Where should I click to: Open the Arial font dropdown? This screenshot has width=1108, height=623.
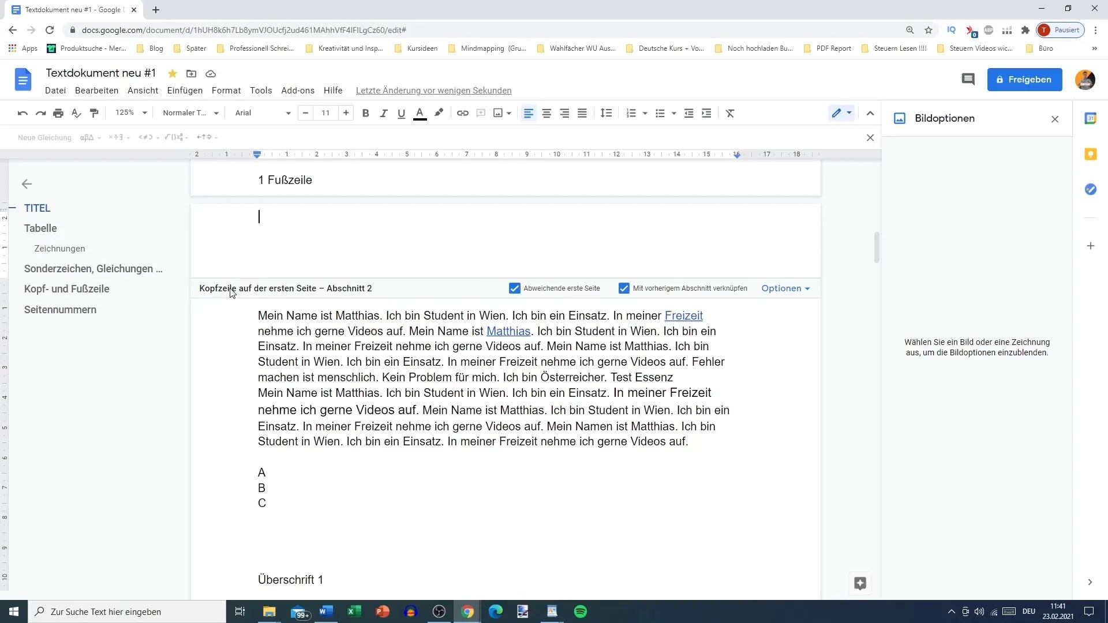click(x=263, y=113)
